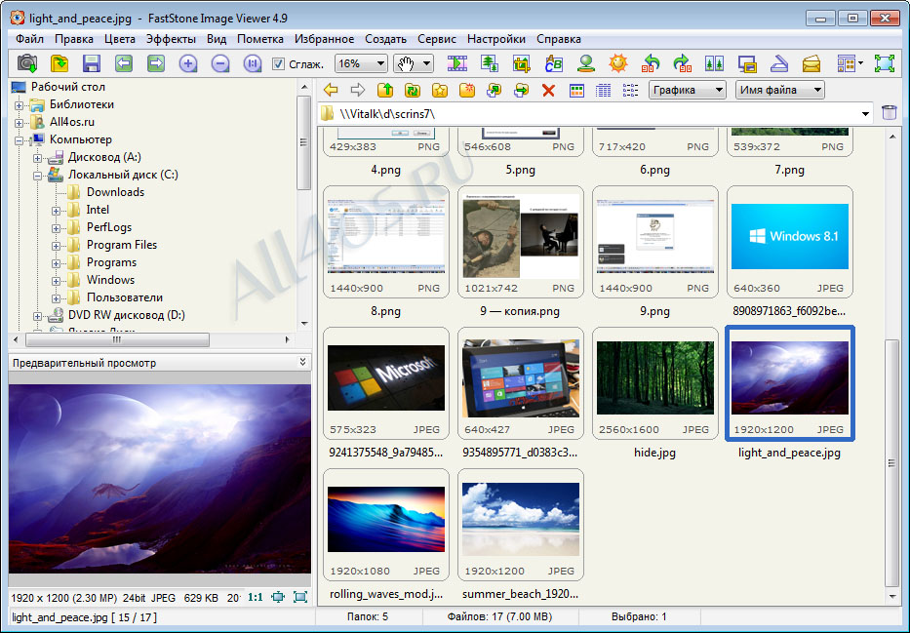Start the slideshow with filmstrip icon
The image size is (910, 633).
[457, 63]
